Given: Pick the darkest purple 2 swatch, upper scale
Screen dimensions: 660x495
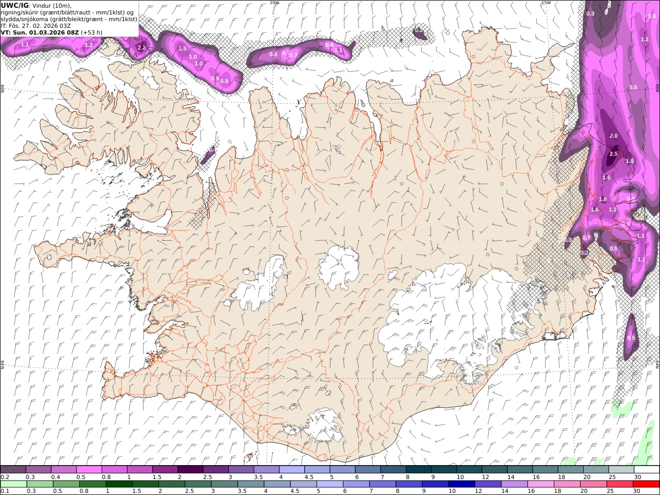Looking at the screenshot, I should (190, 470).
